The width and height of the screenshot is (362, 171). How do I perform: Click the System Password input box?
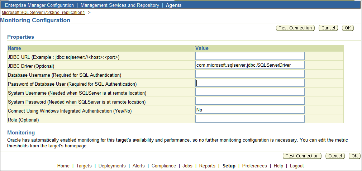coord(250,101)
